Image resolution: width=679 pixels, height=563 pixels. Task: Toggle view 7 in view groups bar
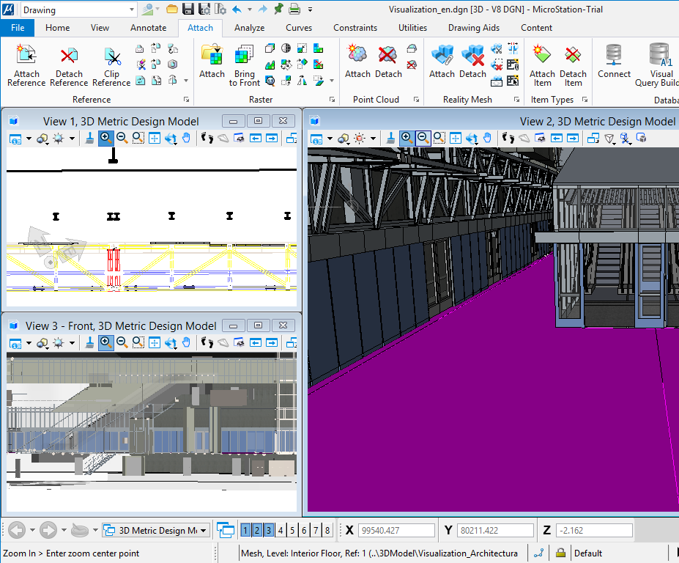click(x=316, y=530)
